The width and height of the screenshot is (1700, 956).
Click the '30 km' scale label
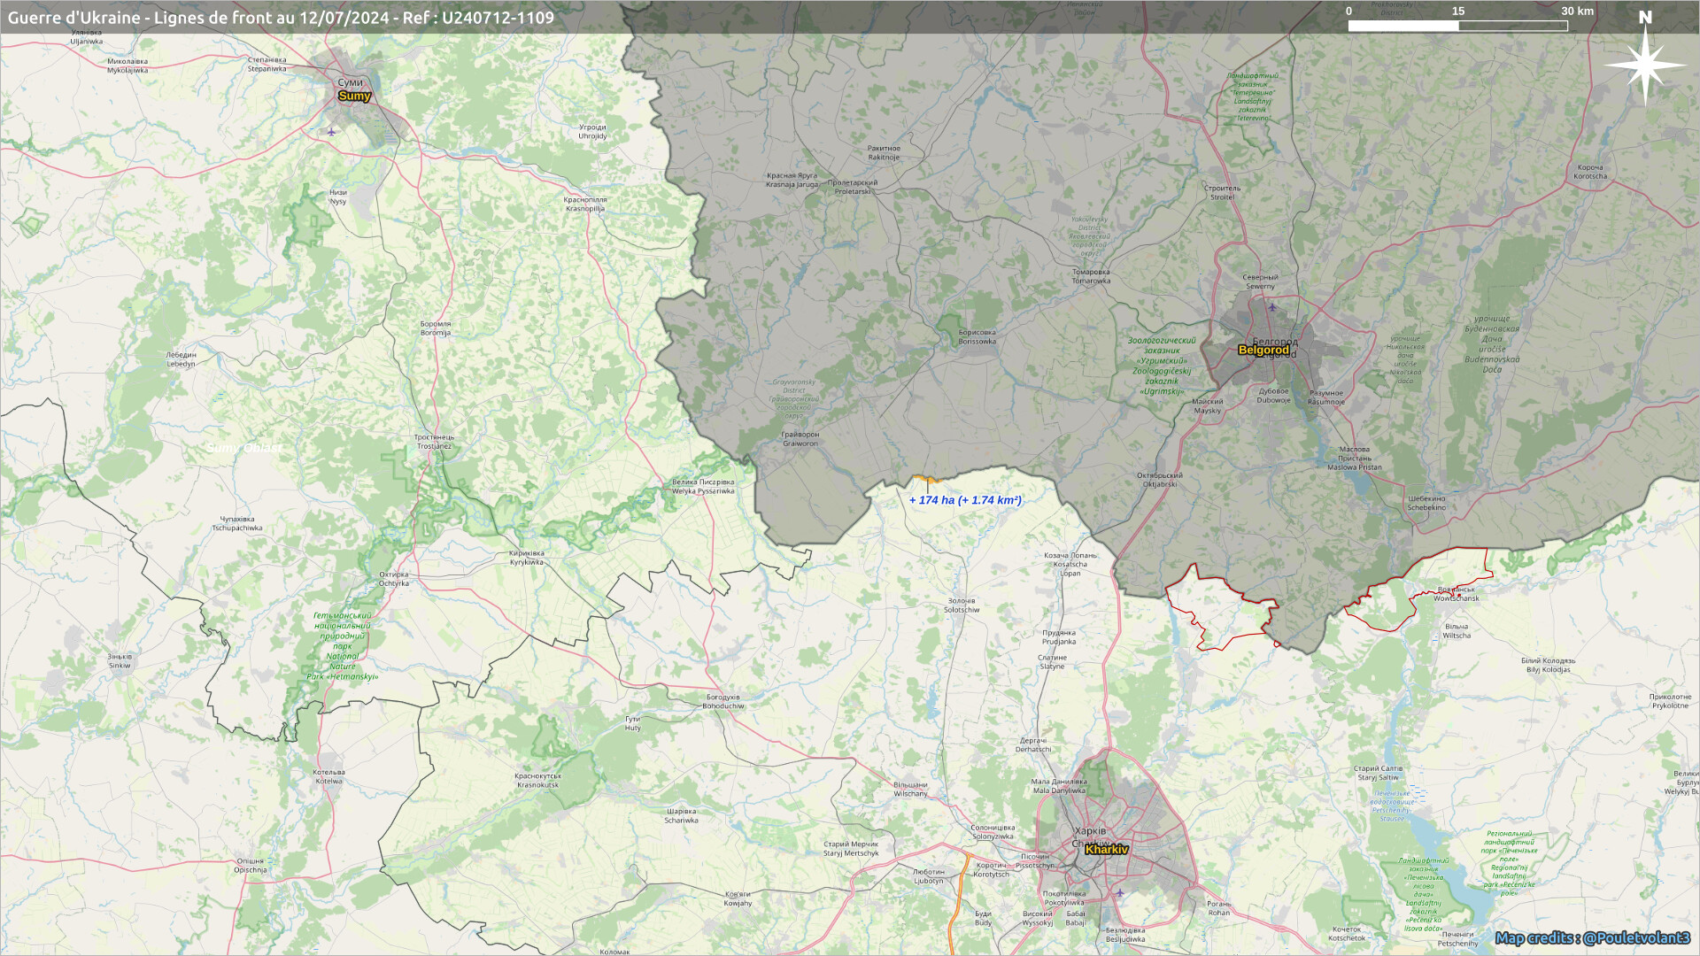pyautogui.click(x=1577, y=12)
